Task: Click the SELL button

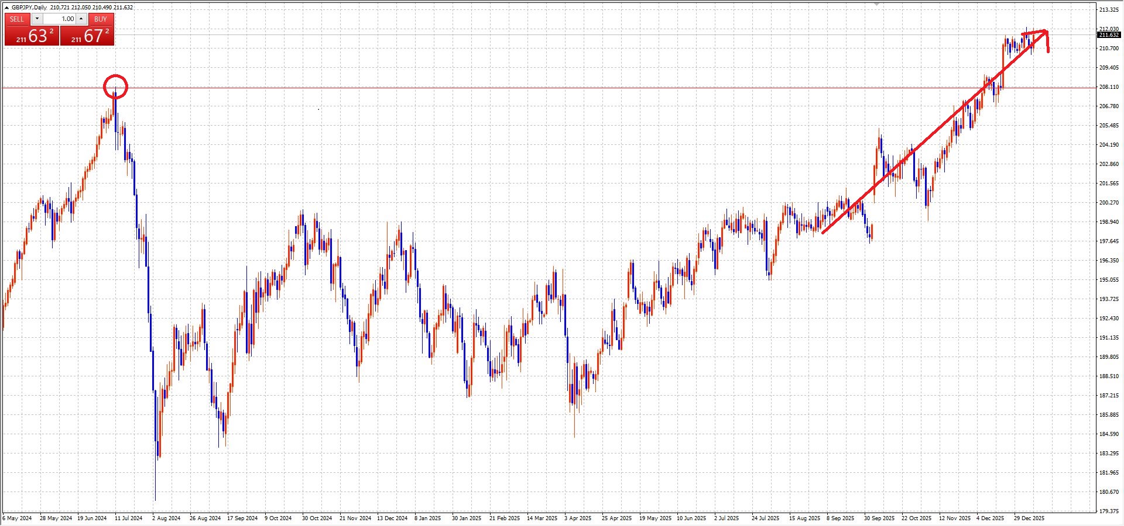Action: pos(17,19)
